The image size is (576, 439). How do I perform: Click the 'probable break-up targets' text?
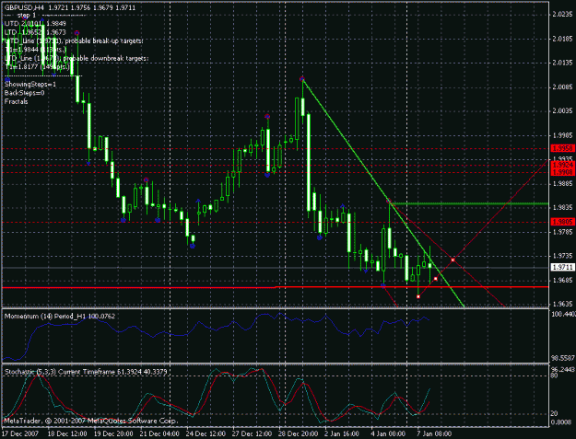(x=104, y=41)
